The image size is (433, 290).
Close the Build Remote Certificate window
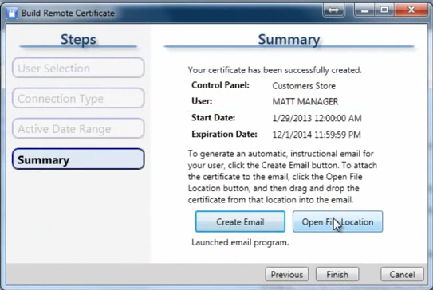pyautogui.click(x=411, y=10)
